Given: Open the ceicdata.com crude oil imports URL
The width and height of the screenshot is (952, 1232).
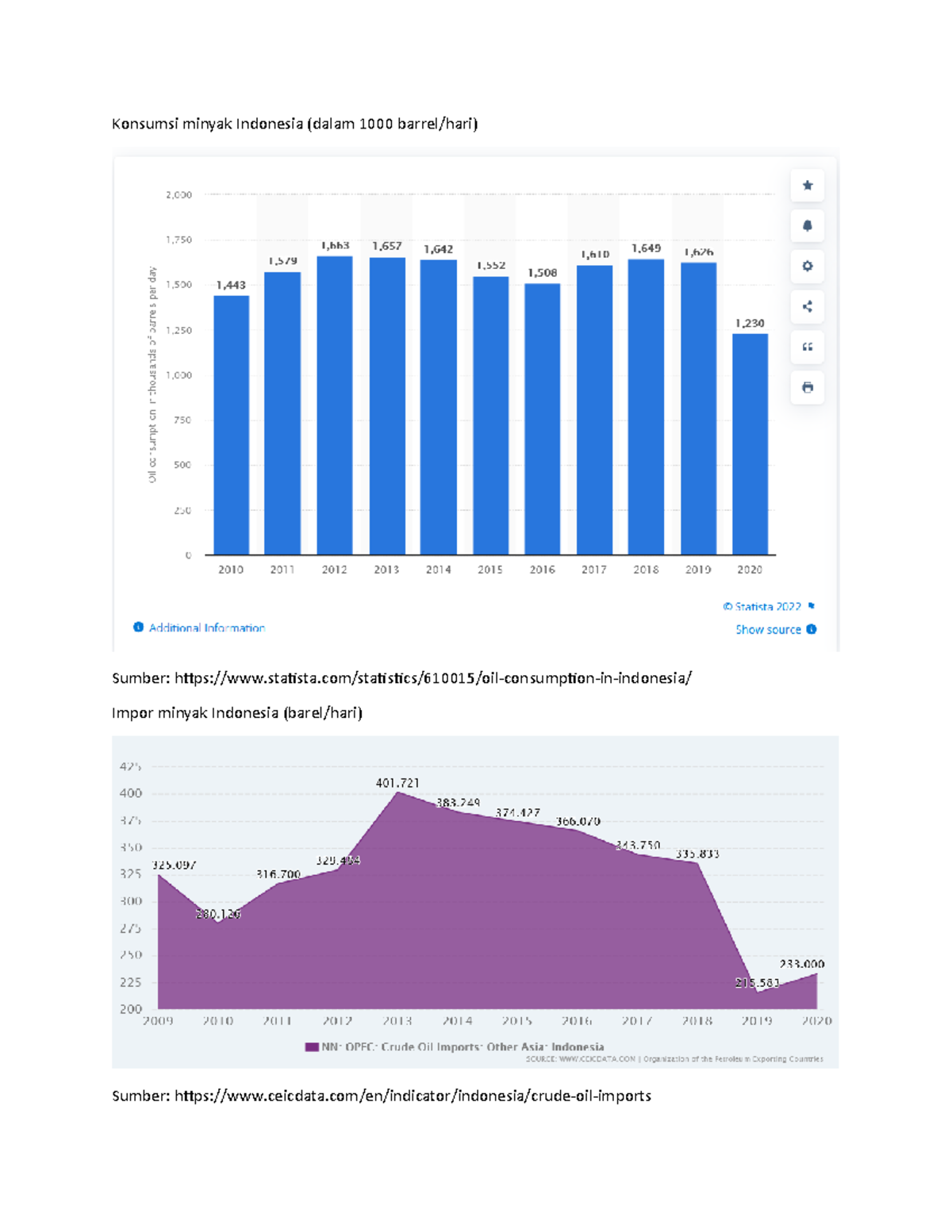Looking at the screenshot, I should [413, 1096].
